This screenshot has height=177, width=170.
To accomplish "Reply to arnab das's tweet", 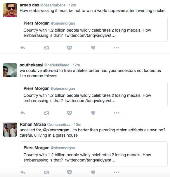I will 23,48.
